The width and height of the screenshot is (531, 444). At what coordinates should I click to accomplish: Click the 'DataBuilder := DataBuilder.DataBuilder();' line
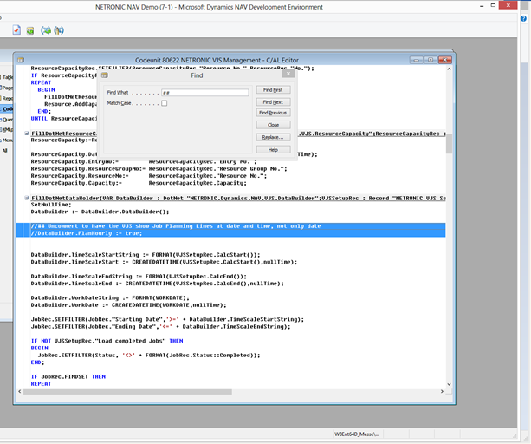pyautogui.click(x=100, y=212)
